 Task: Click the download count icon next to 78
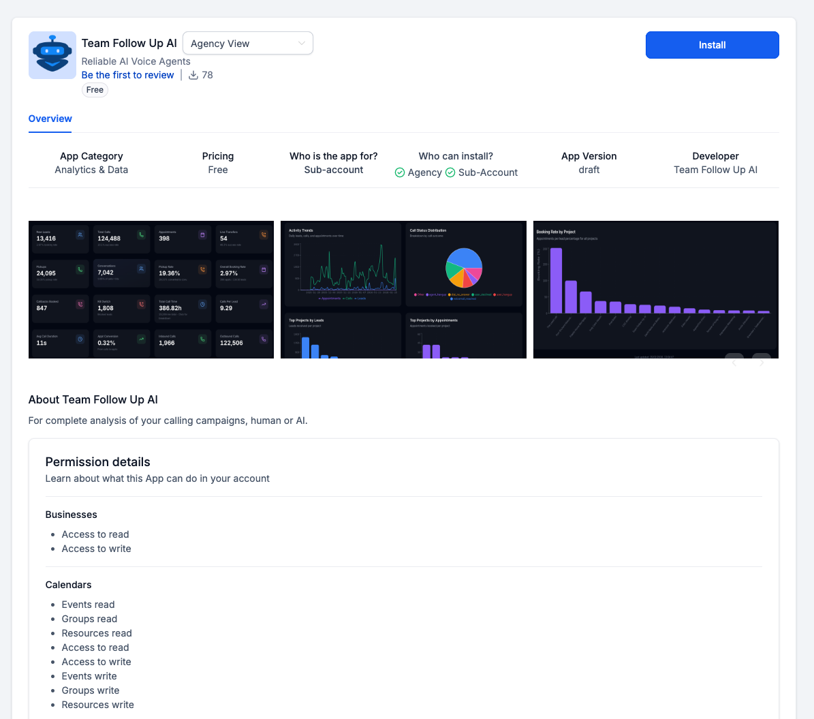[193, 76]
